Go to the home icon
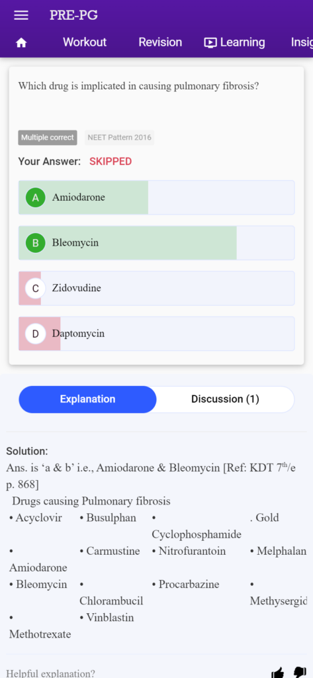Image resolution: width=313 pixels, height=678 pixels. (x=21, y=43)
